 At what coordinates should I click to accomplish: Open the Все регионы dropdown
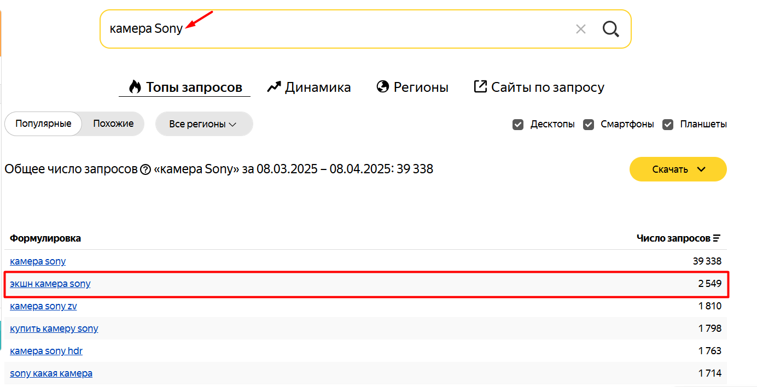204,124
